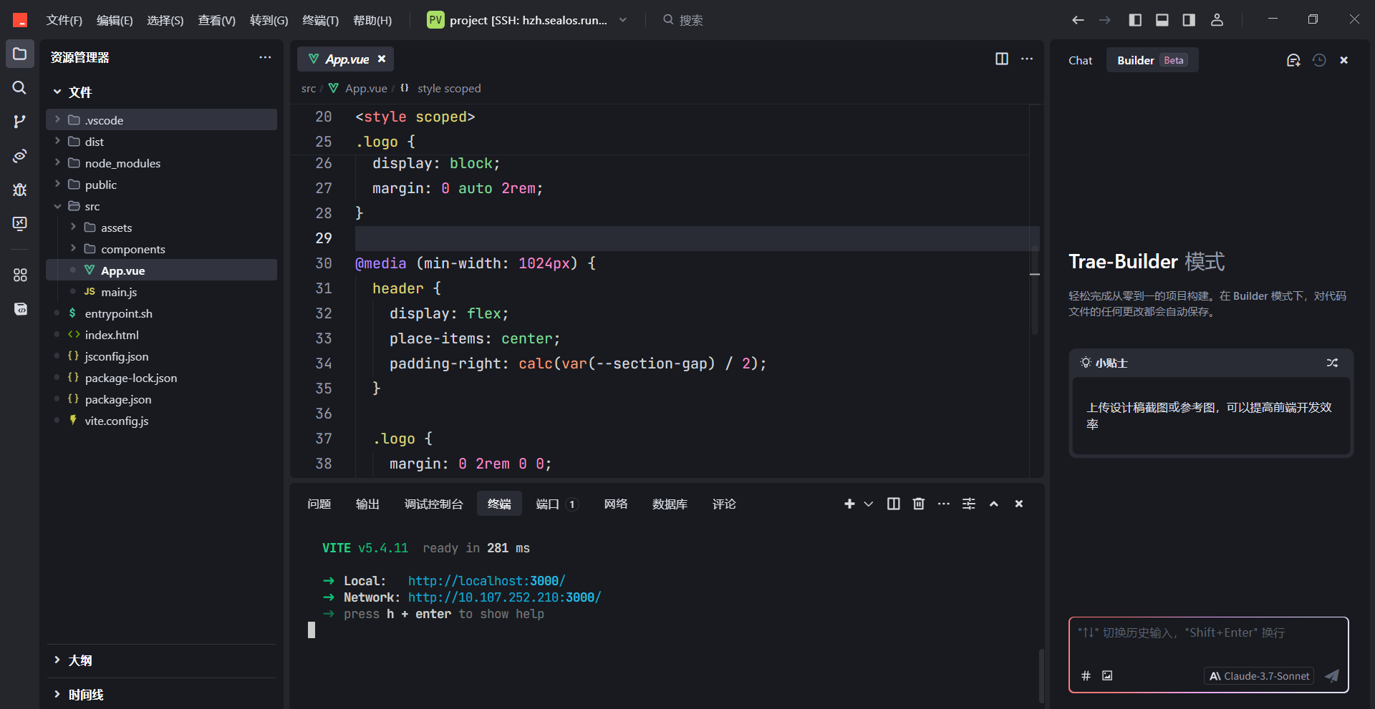Switch to the 端口 panel tab

[x=556, y=504]
